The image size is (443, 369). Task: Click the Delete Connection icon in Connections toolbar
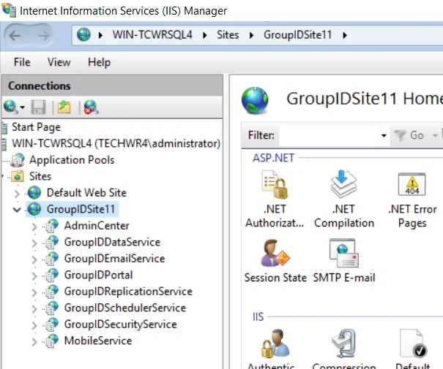coord(91,107)
